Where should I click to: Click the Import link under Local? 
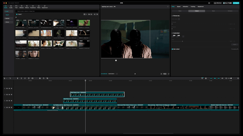pos(7,15)
